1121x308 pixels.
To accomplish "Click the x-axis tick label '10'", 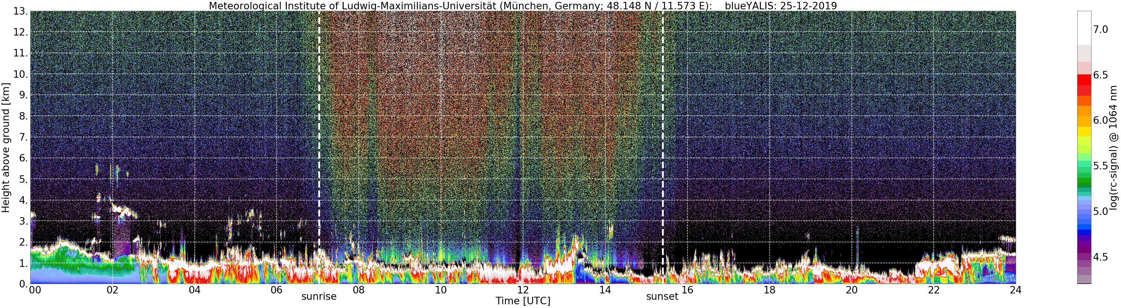I will click(x=441, y=290).
